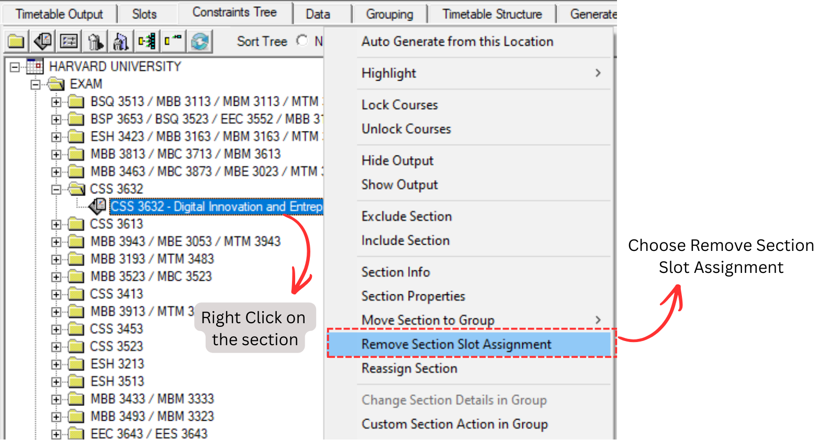The width and height of the screenshot is (819, 440).
Task: Choose Show Output menu entry
Action: pos(400,184)
